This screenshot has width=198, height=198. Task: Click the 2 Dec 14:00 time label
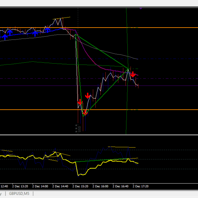40,186
